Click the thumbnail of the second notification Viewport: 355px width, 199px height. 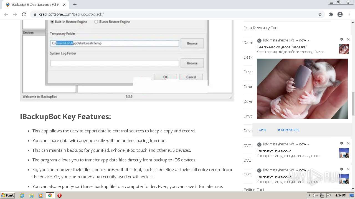click(x=344, y=153)
